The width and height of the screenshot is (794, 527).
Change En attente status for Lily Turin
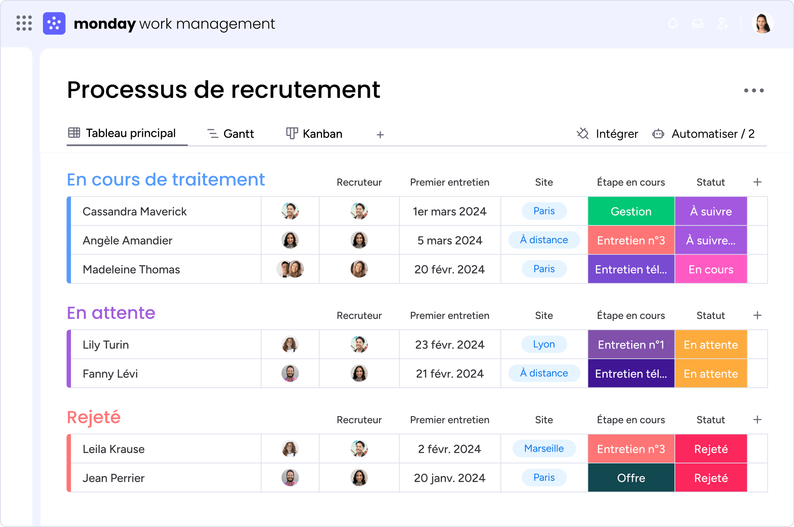point(711,344)
